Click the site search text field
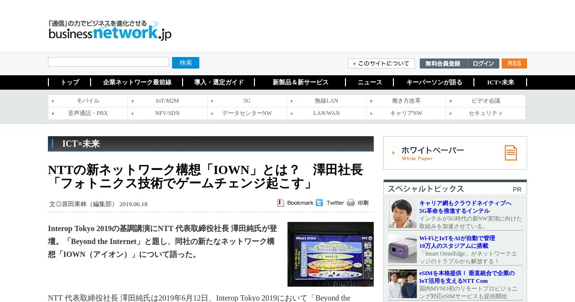 (x=108, y=62)
